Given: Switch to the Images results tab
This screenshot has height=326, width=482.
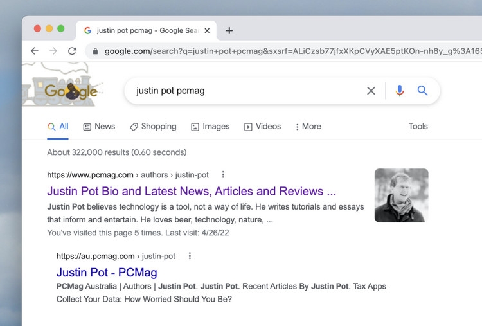Looking at the screenshot, I should [x=210, y=127].
